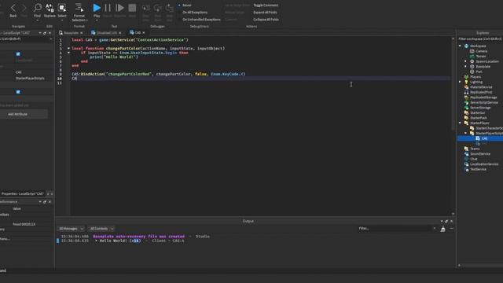The height and width of the screenshot is (283, 503).
Task: Click the Stop test button
Action: click(x=132, y=7)
